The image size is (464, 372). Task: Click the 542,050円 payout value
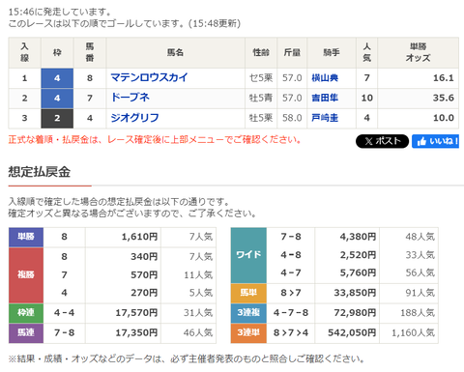click(x=352, y=333)
